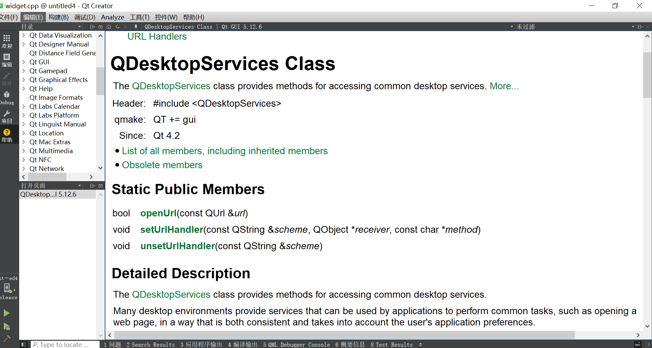The width and height of the screenshot is (652, 348).
Task: Open the 调试(D) menu
Action: pyautogui.click(x=85, y=17)
